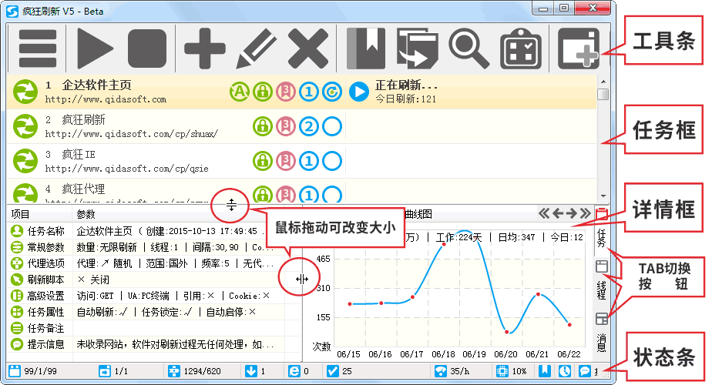This screenshot has height=385, width=712.
Task: Open the scheduler clipboard icon in toolbar
Action: [x=521, y=48]
